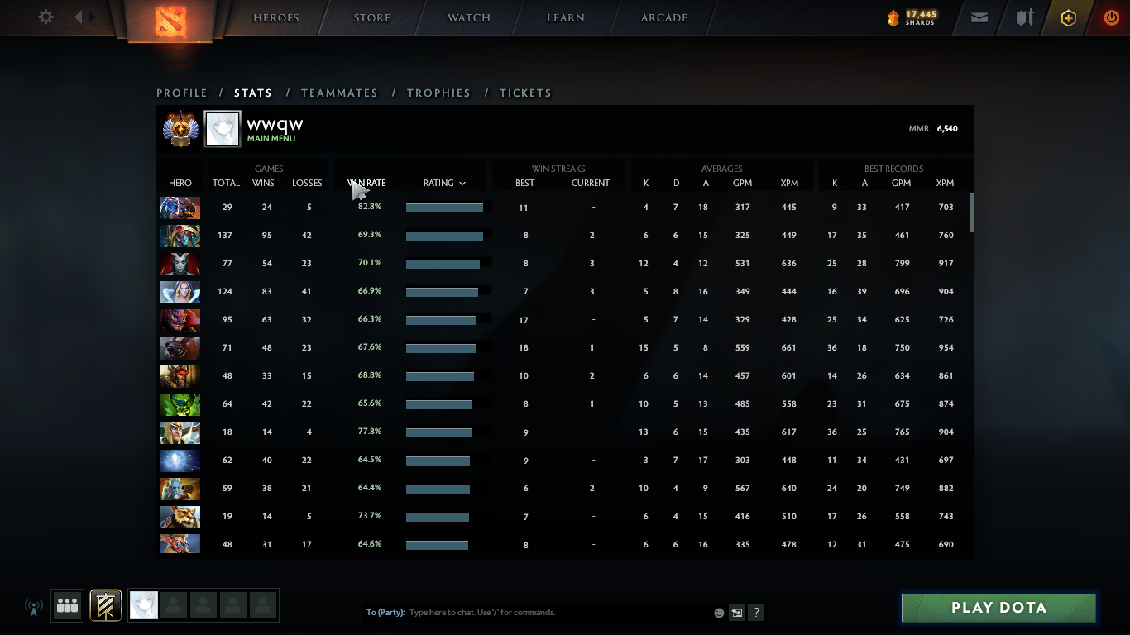Sort heroes by Win Rate header
This screenshot has width=1130, height=635.
(x=366, y=183)
